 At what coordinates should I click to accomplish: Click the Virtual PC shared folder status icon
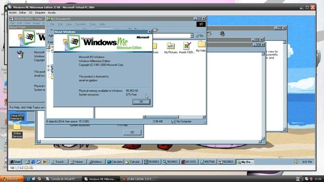(26, 168)
